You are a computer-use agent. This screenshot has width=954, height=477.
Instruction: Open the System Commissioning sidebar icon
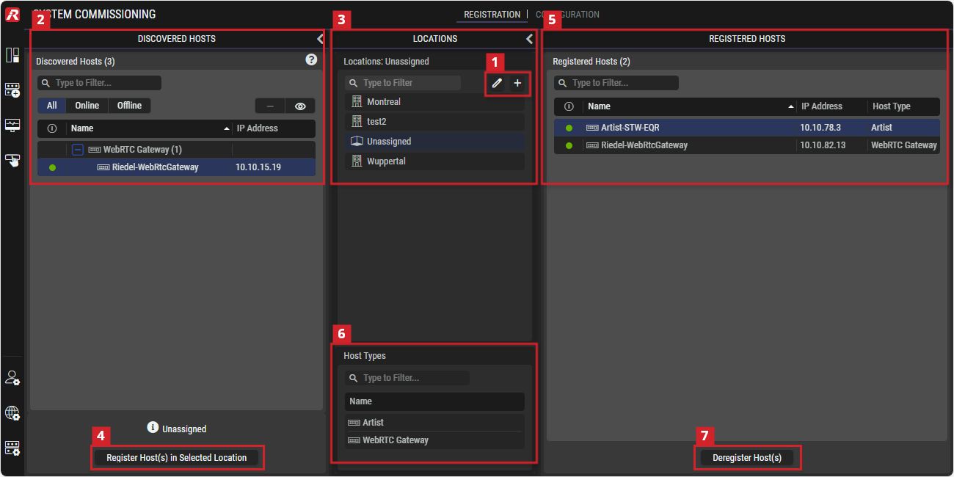click(12, 55)
